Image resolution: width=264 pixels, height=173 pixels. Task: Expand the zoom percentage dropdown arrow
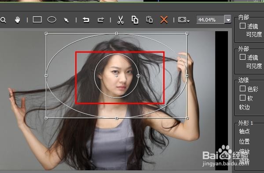[228, 20]
